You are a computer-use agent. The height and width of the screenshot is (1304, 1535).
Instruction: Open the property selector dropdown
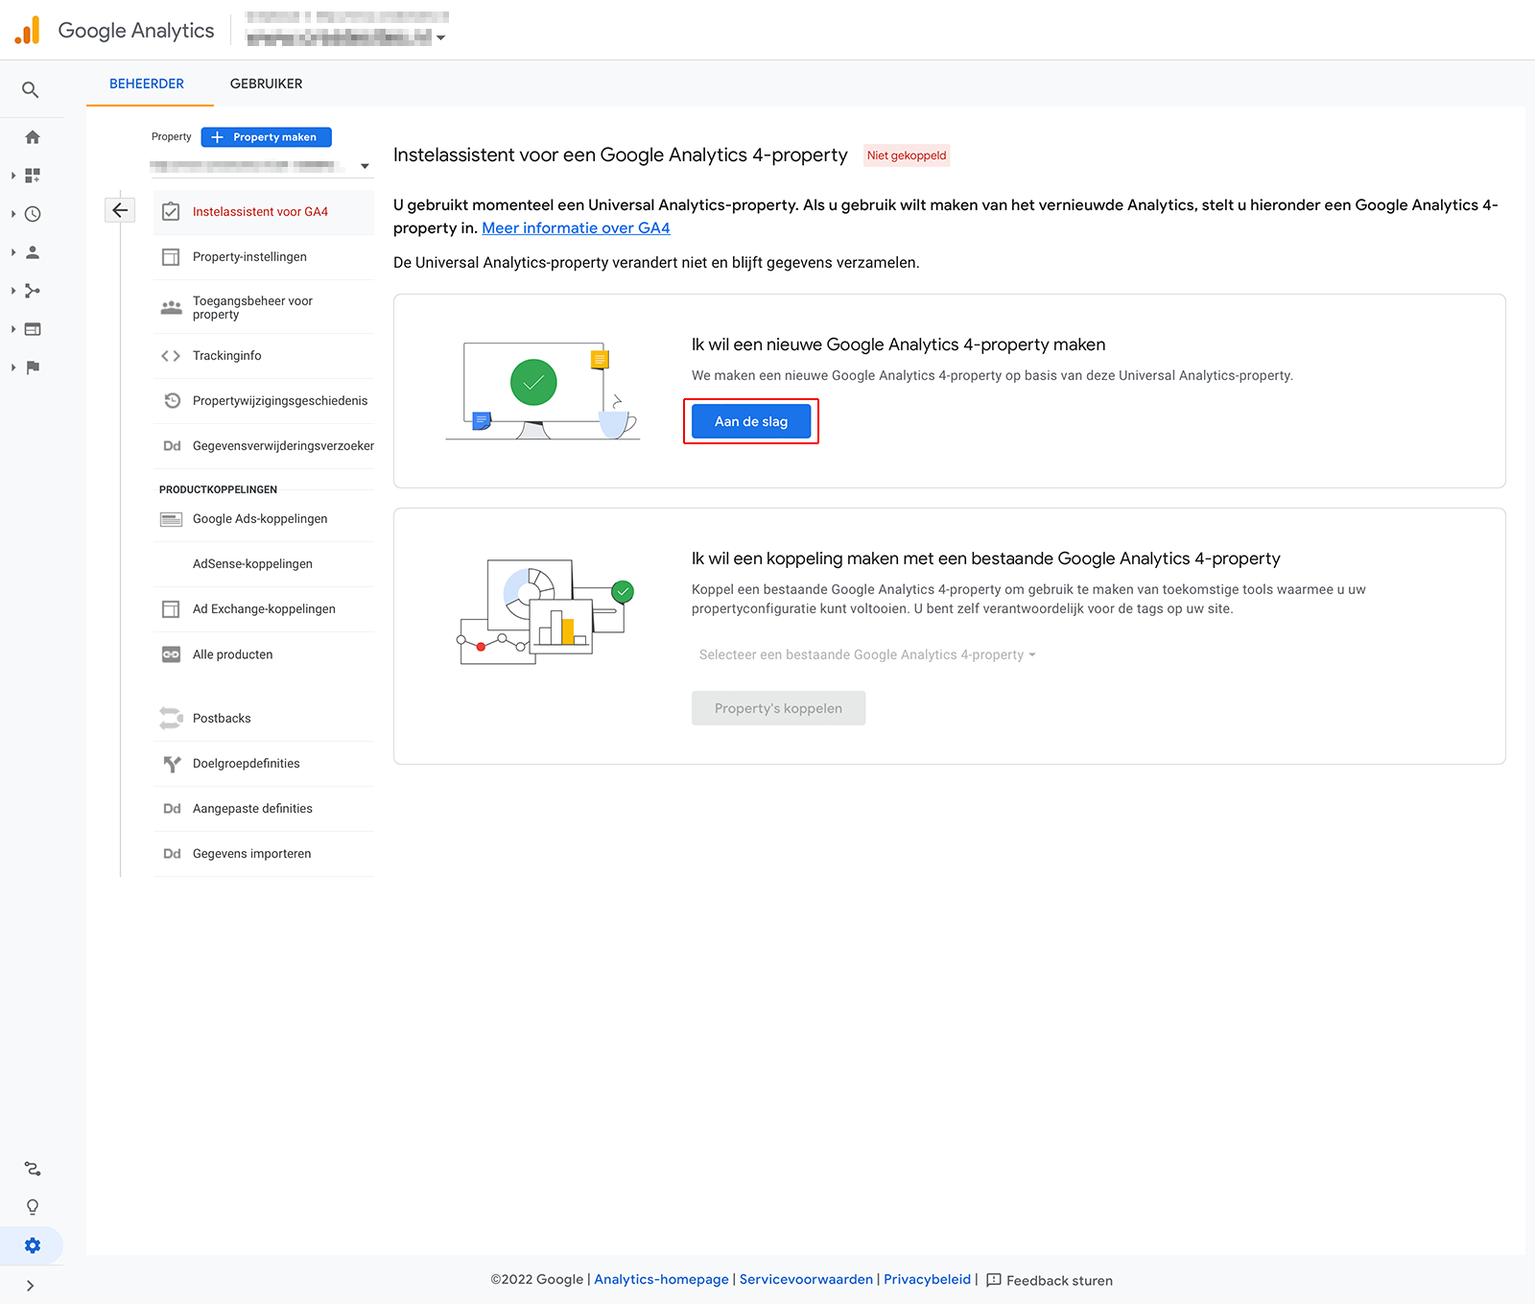(261, 166)
